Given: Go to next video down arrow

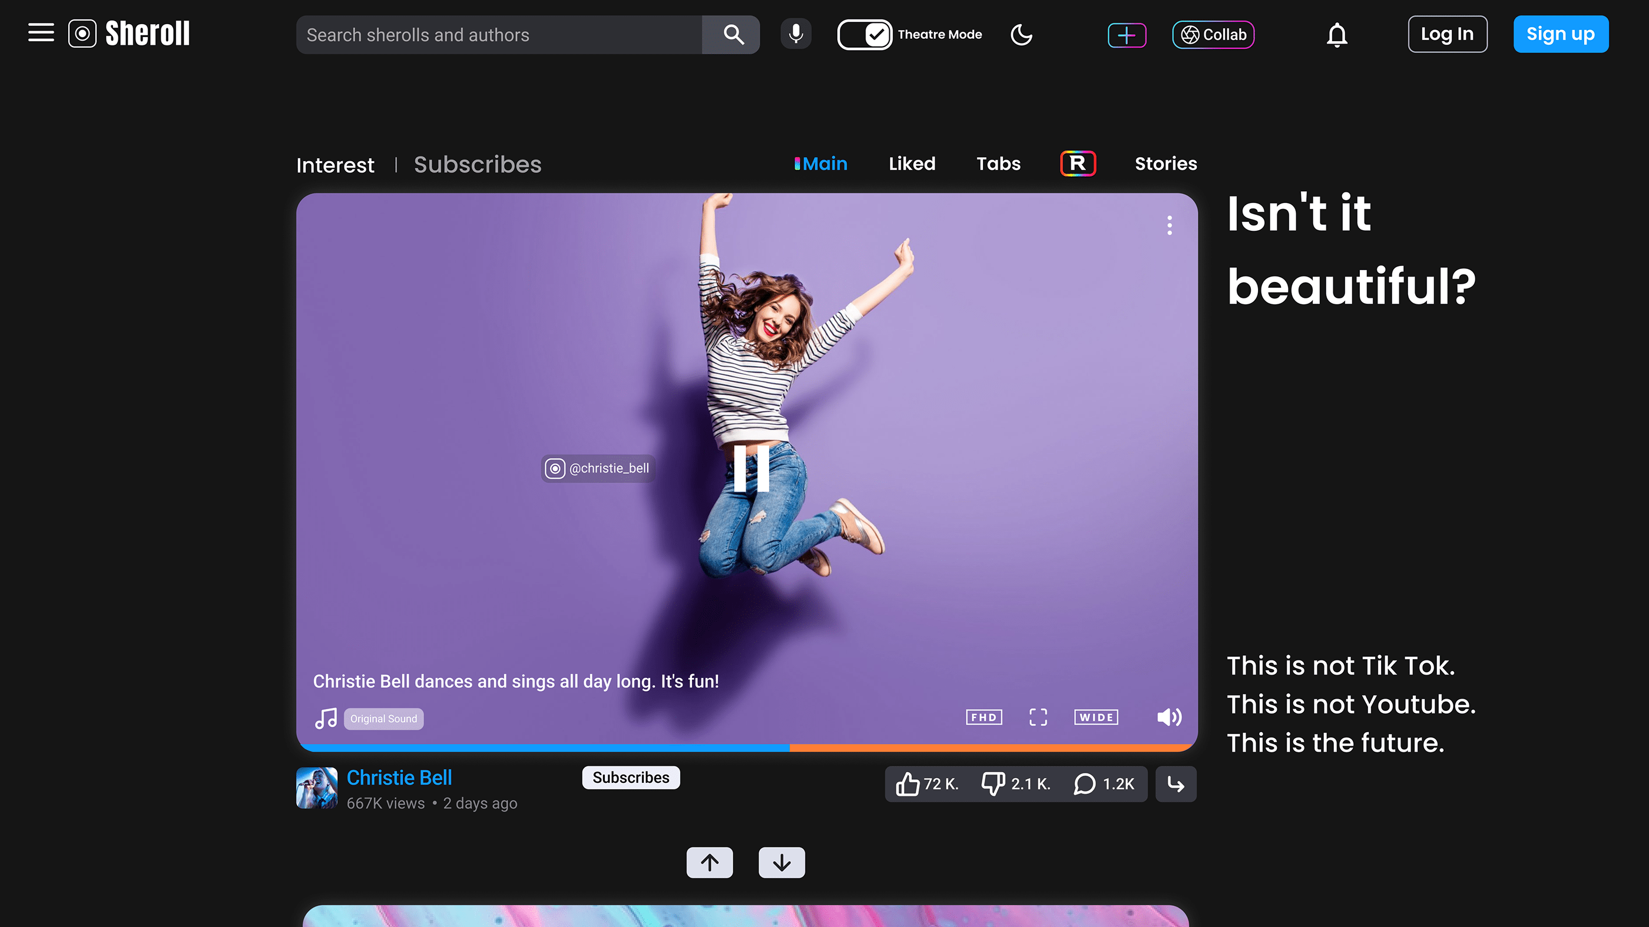Looking at the screenshot, I should [x=782, y=863].
